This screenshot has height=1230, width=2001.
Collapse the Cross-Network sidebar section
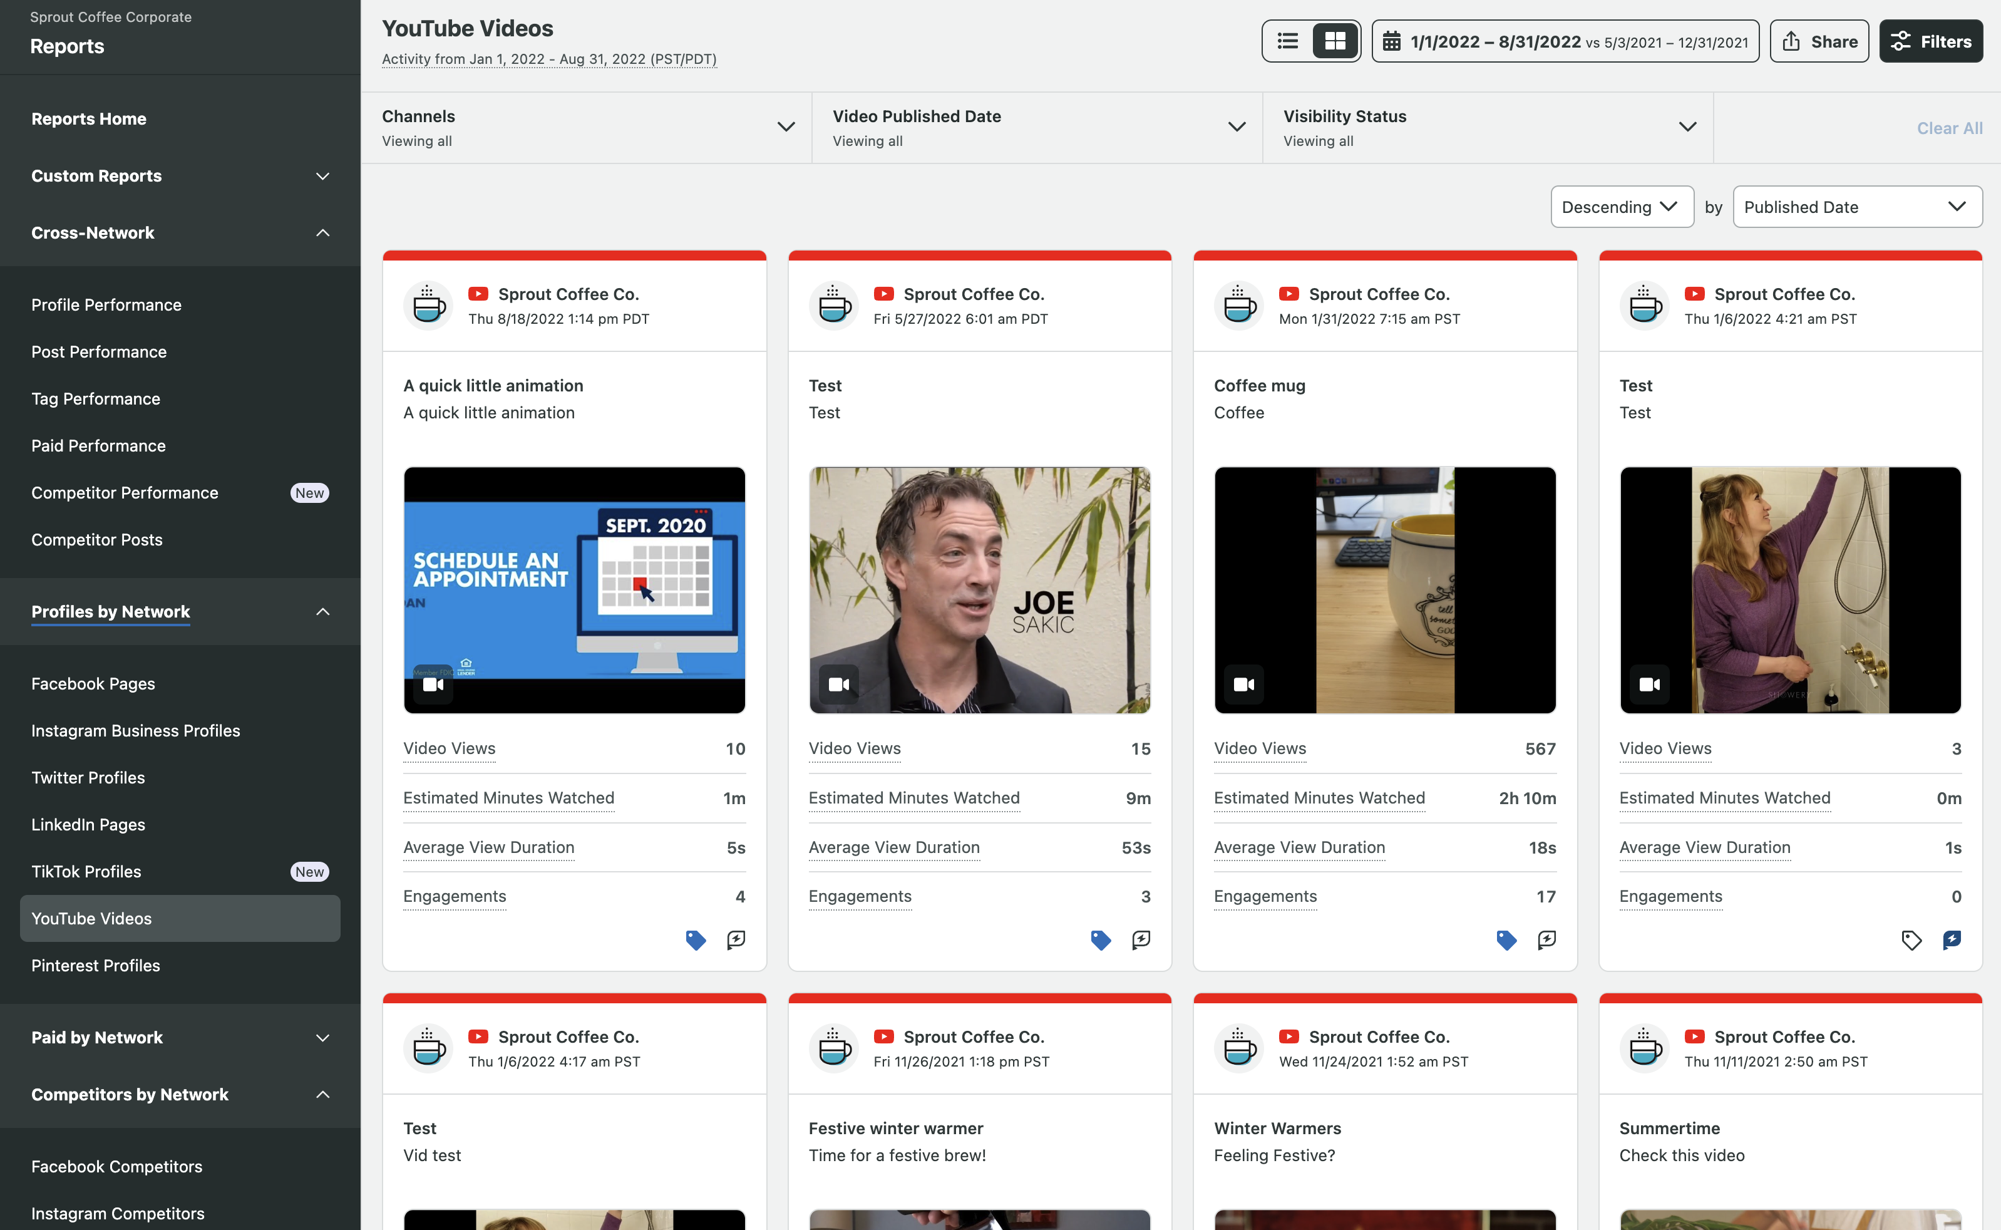pos(323,232)
